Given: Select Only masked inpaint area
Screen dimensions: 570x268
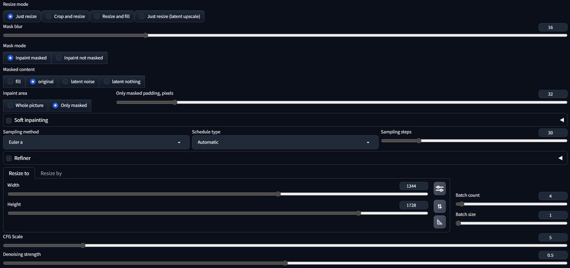Looking at the screenshot, I should click(70, 105).
